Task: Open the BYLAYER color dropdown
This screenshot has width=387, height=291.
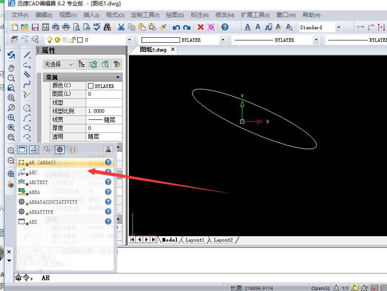Action: [x=223, y=40]
